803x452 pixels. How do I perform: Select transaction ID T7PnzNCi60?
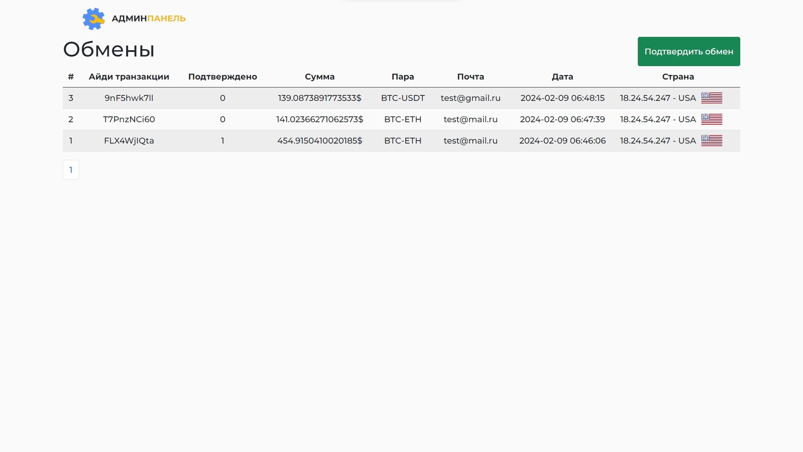[x=129, y=119]
